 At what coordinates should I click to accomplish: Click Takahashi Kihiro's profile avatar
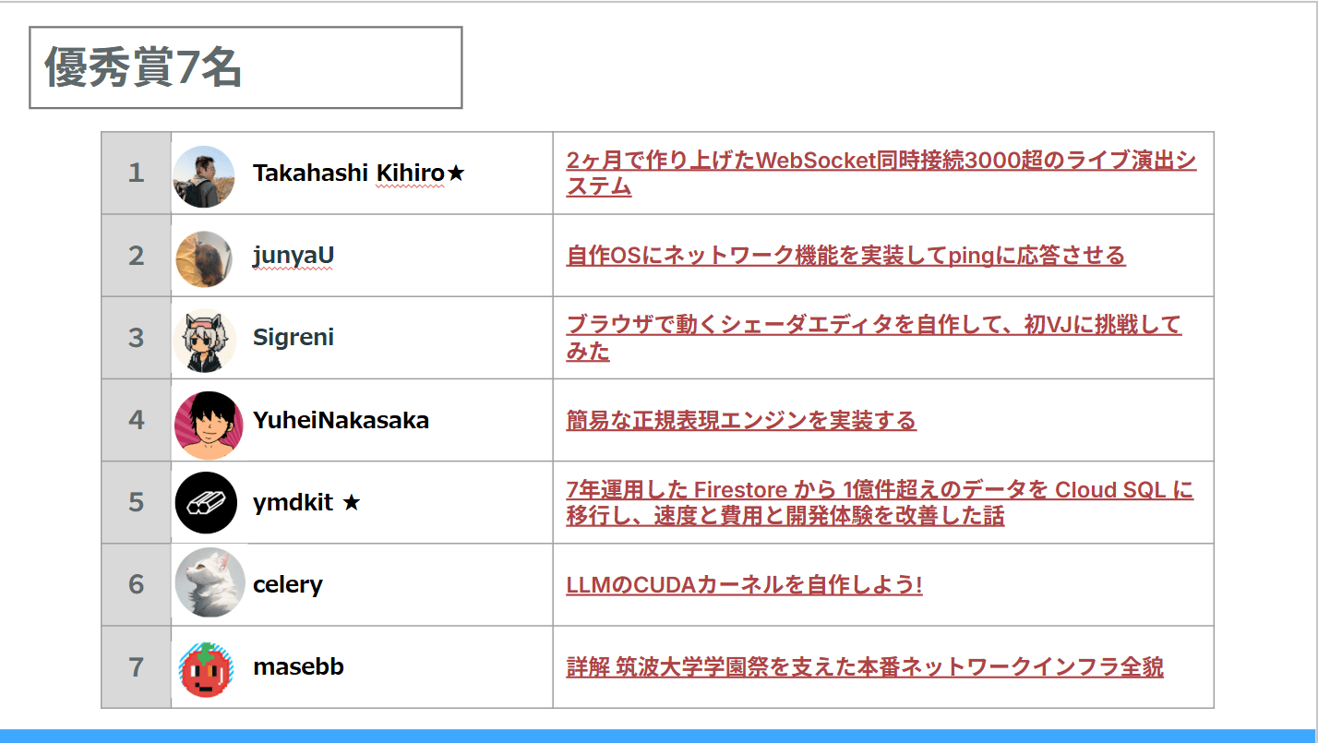click(x=204, y=173)
